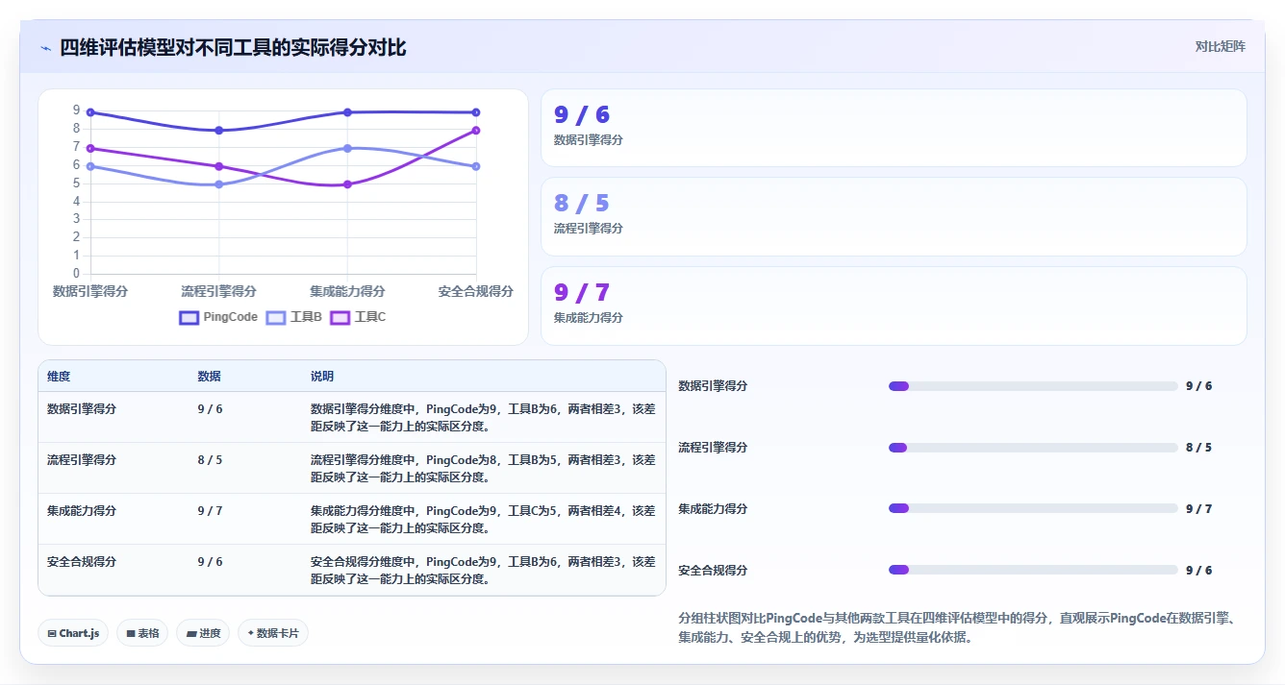
Task: Open the 数据卡片 chip
Action: coord(273,633)
